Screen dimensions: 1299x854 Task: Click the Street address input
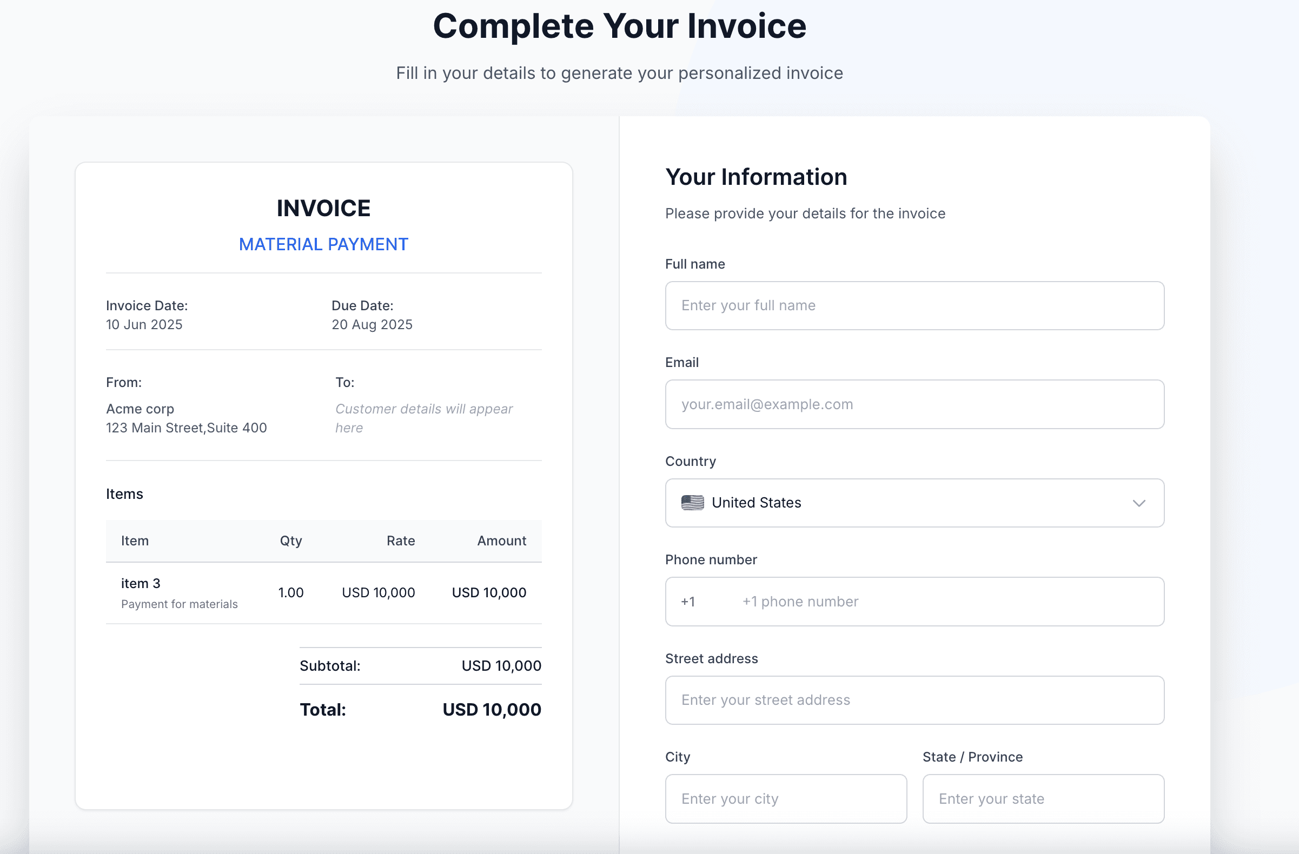(913, 700)
